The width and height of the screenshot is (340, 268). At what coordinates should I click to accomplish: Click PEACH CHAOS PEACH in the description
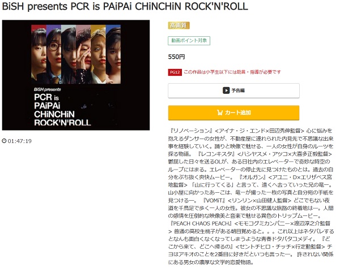[201, 223]
